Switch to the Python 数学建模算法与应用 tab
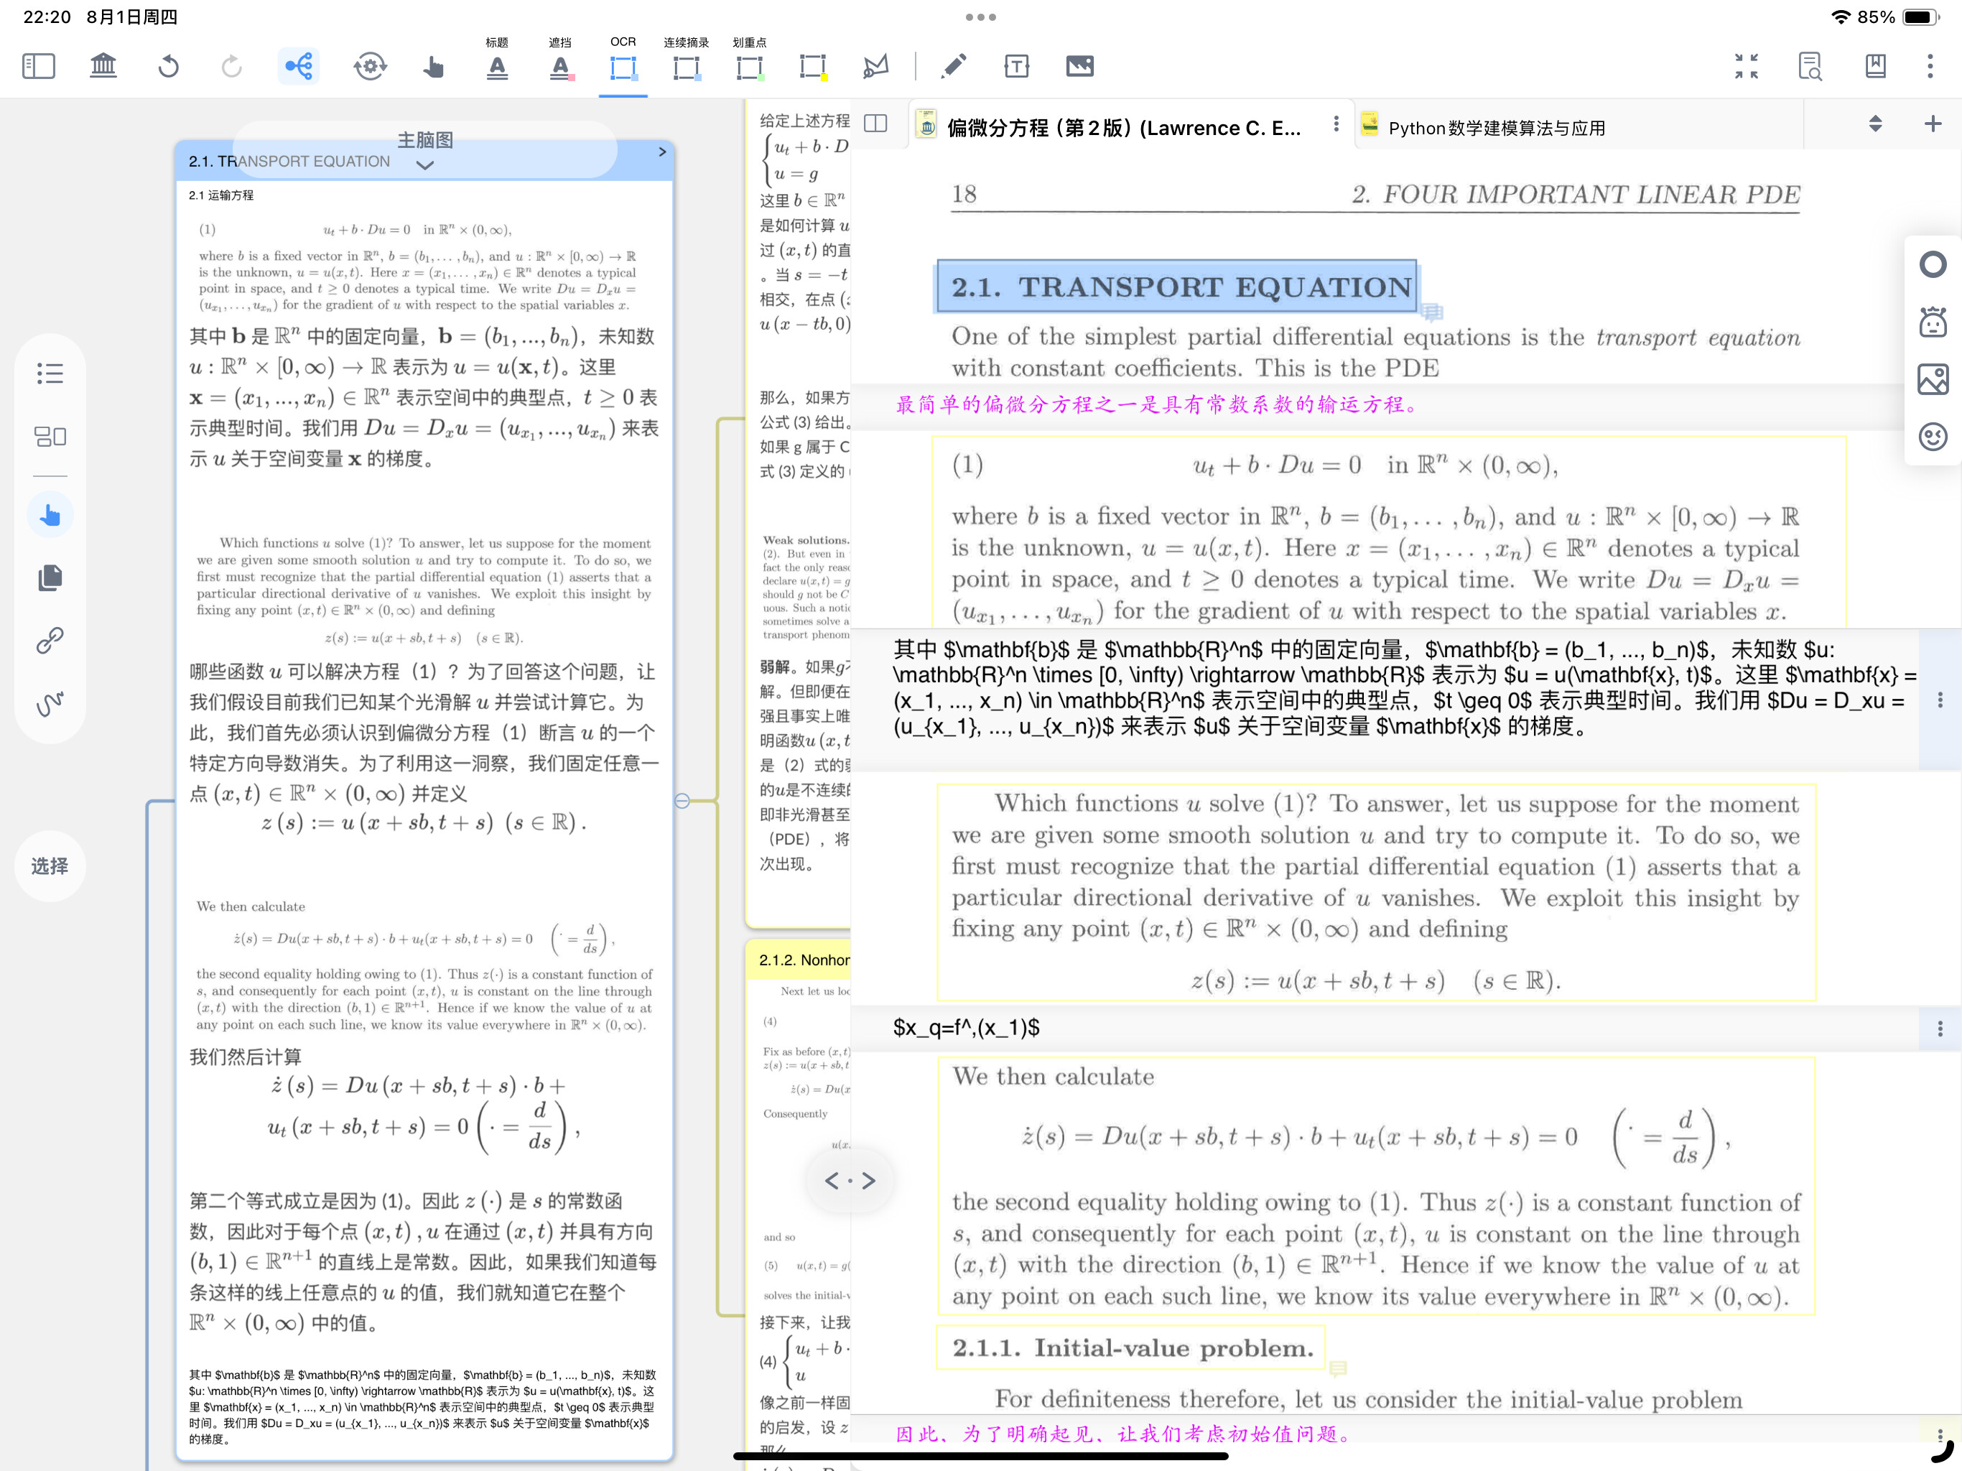This screenshot has height=1471, width=1962. pos(1497,129)
